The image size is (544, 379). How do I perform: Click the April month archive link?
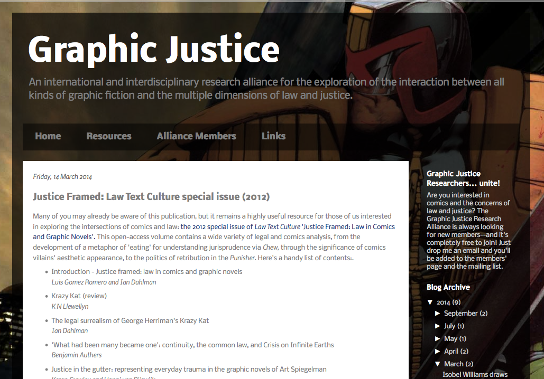[451, 351]
